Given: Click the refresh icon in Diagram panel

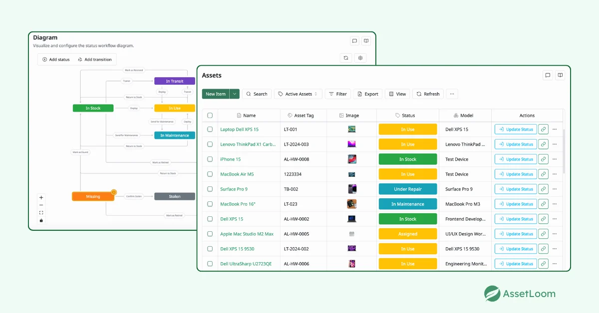Looking at the screenshot, I should coord(345,58).
